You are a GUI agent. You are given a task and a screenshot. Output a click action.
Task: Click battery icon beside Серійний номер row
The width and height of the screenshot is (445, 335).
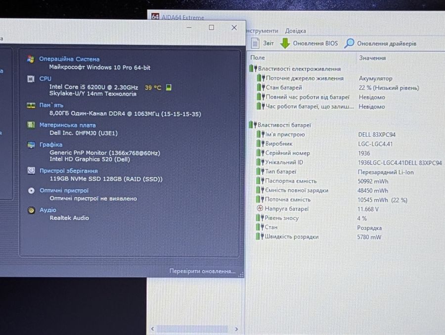coord(260,153)
